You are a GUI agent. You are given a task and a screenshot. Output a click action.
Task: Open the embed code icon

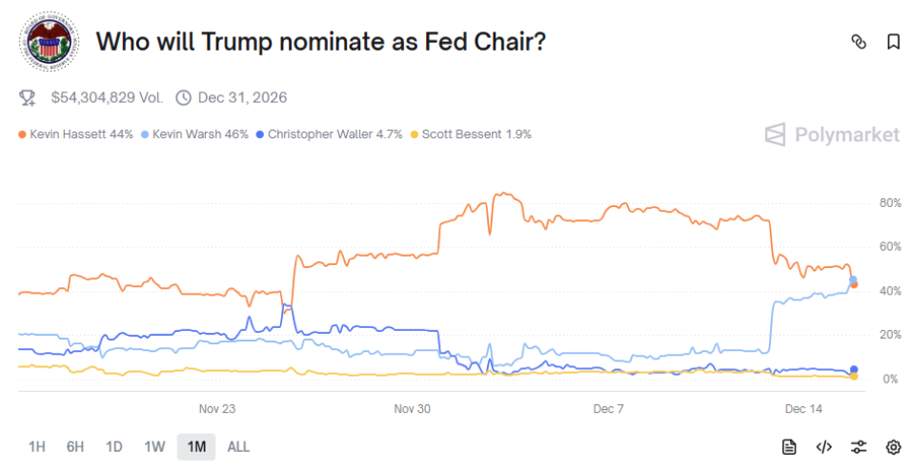(x=824, y=446)
